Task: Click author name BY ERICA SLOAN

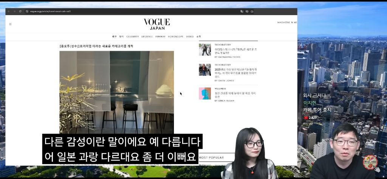Action: [224, 101]
